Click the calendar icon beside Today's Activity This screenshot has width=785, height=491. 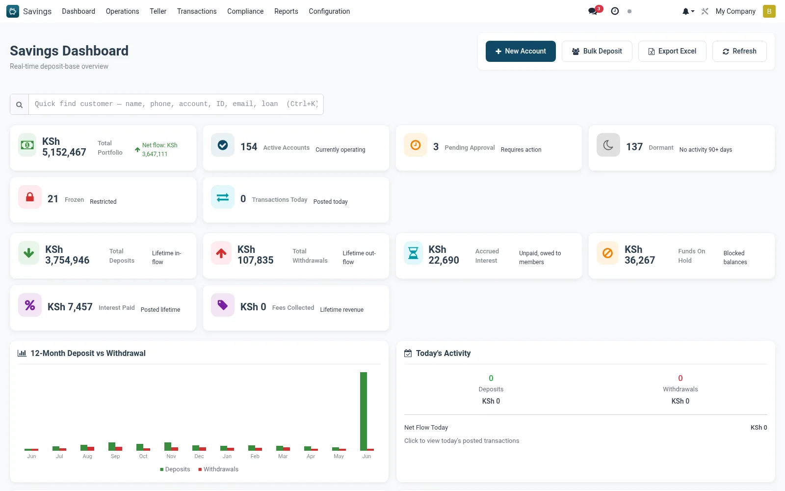pos(408,353)
